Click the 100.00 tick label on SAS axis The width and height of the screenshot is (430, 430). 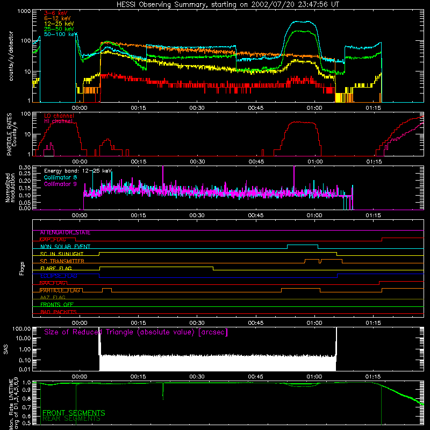[x=21, y=328]
